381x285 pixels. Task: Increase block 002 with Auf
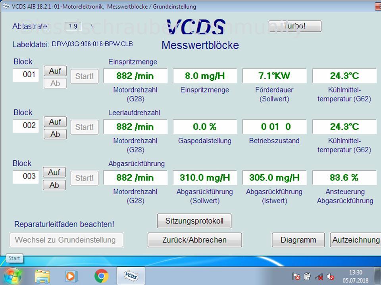55,122
